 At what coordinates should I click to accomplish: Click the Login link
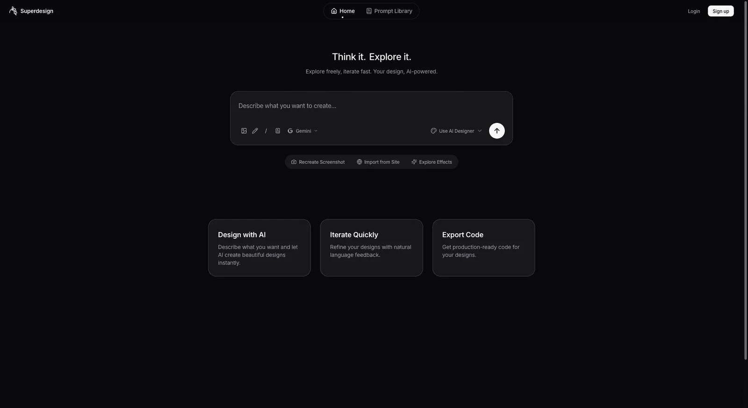pyautogui.click(x=694, y=11)
